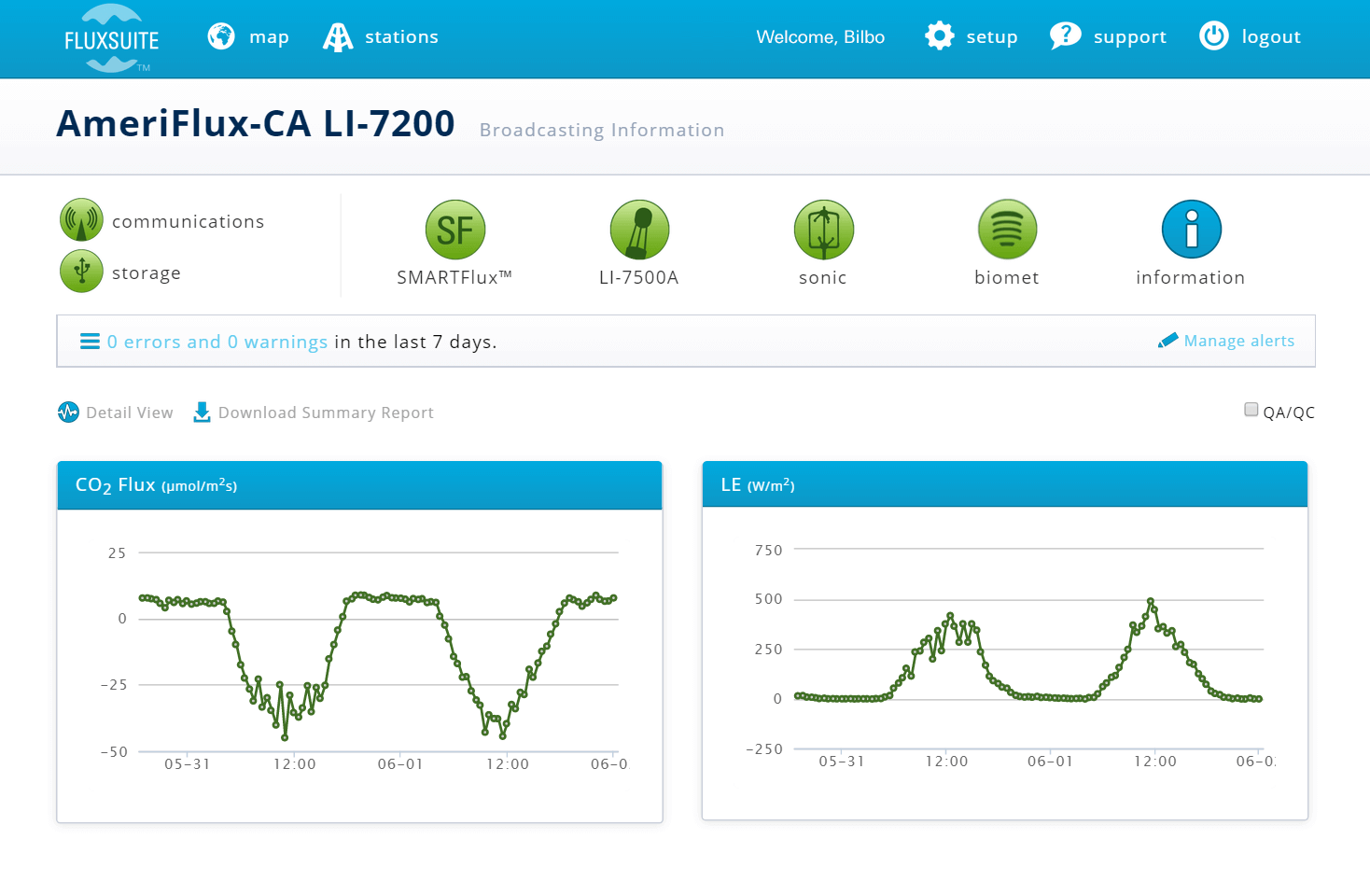
Task: Select the LI-7500A analyzer icon
Action: [x=639, y=230]
